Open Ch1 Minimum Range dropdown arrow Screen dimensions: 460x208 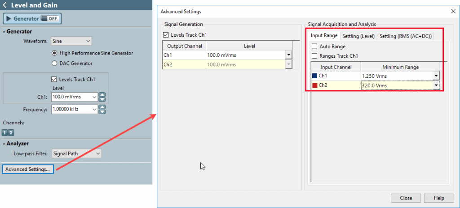435,76
